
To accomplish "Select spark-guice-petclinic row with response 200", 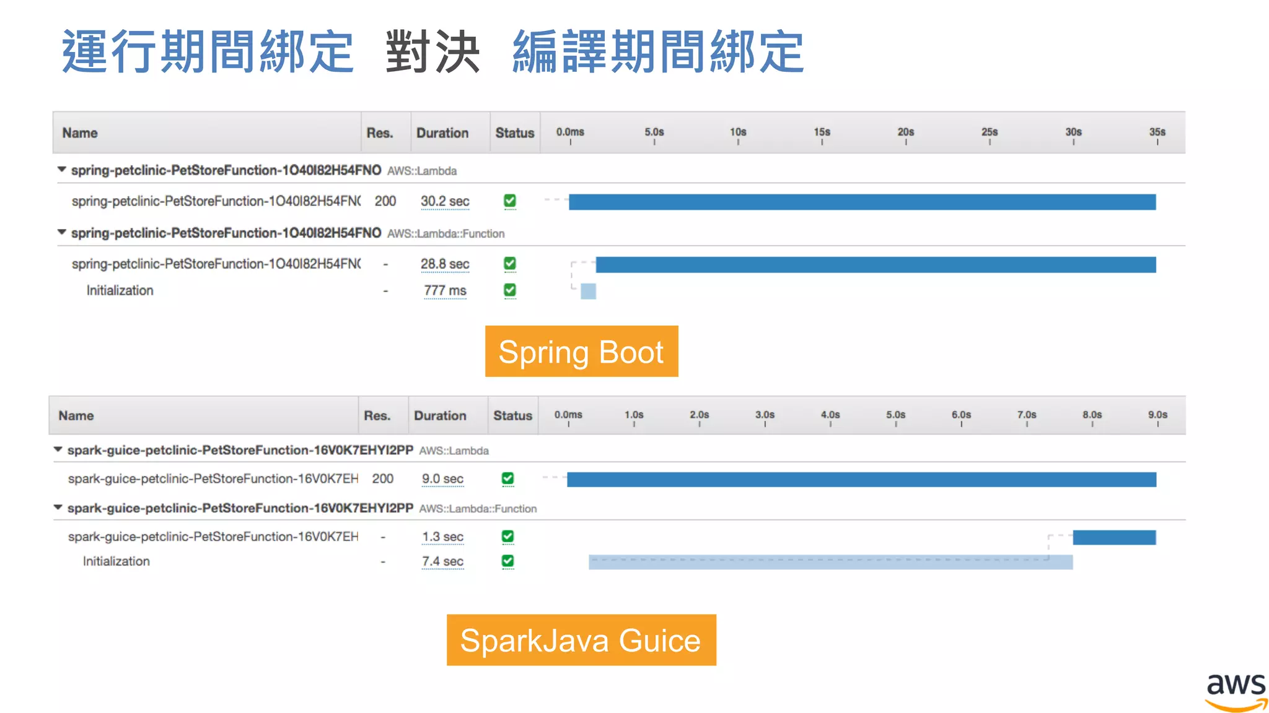I will coord(620,479).
